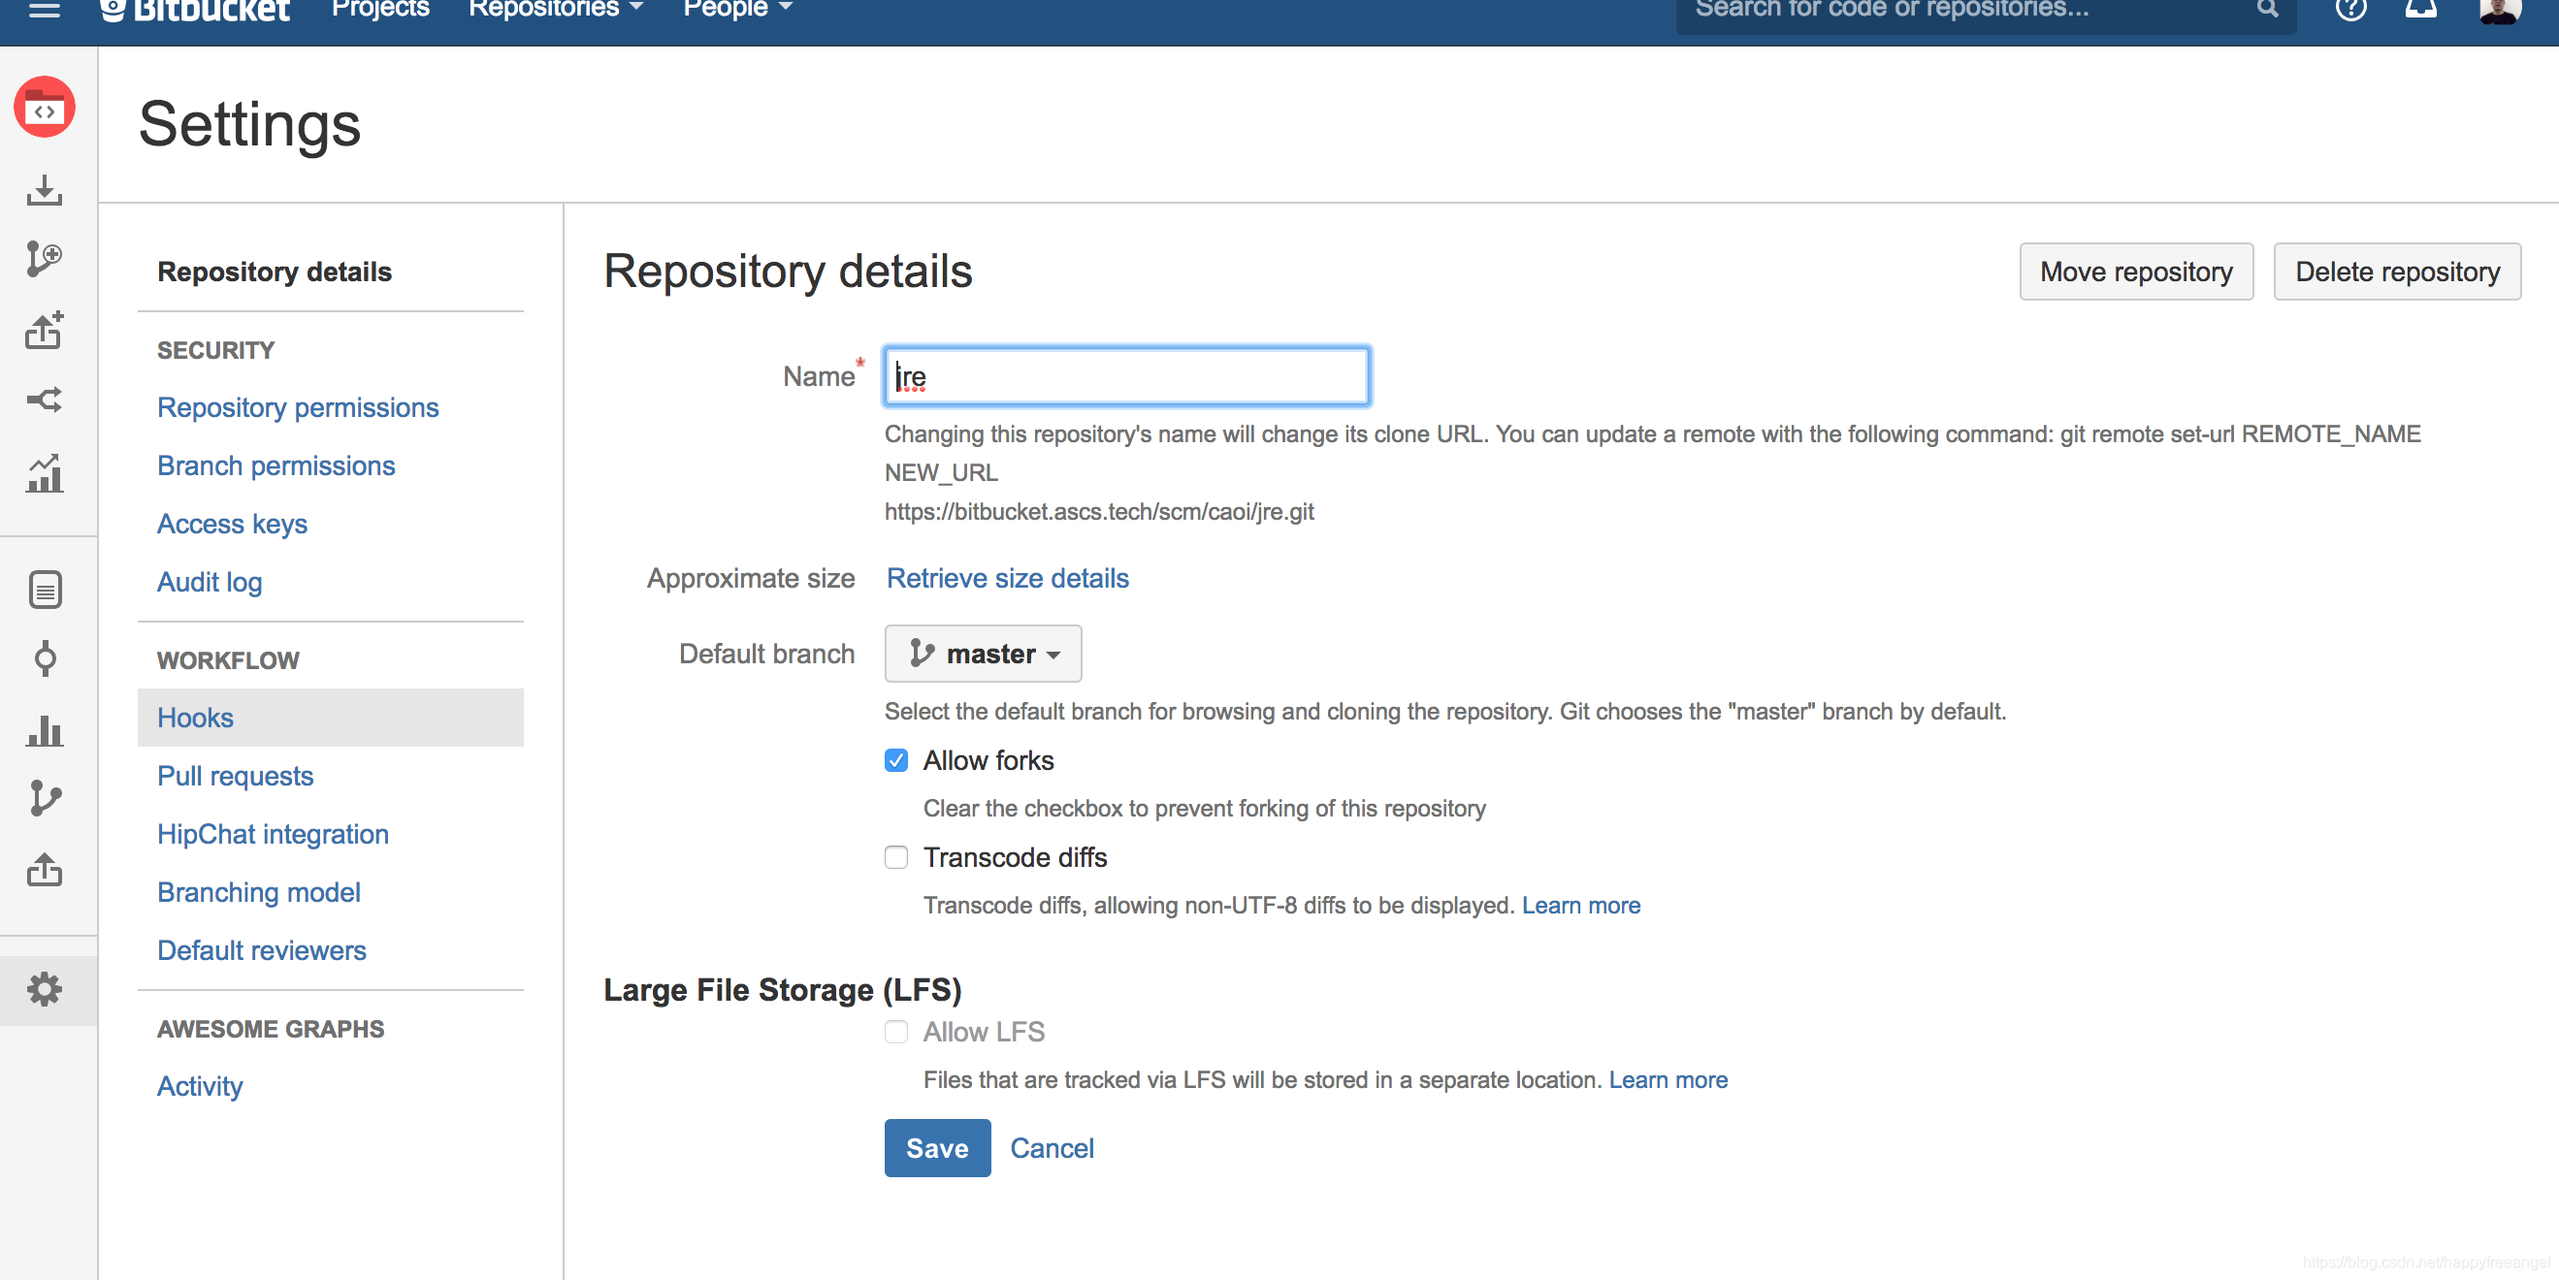Toggle the Allow LFS checkbox
The height and width of the screenshot is (1280, 2559).
(x=896, y=1032)
